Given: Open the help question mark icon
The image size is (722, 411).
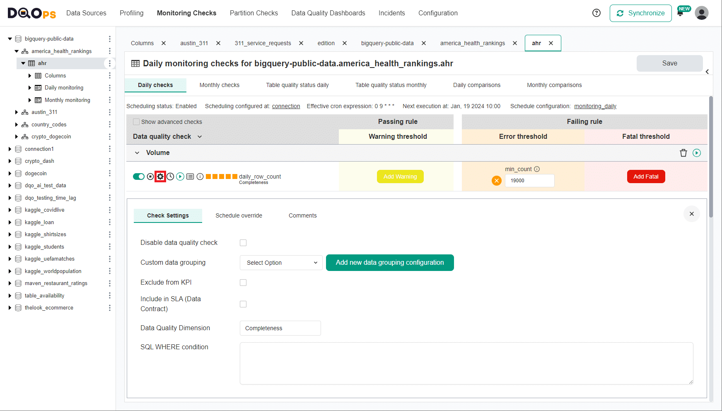Looking at the screenshot, I should 596,13.
